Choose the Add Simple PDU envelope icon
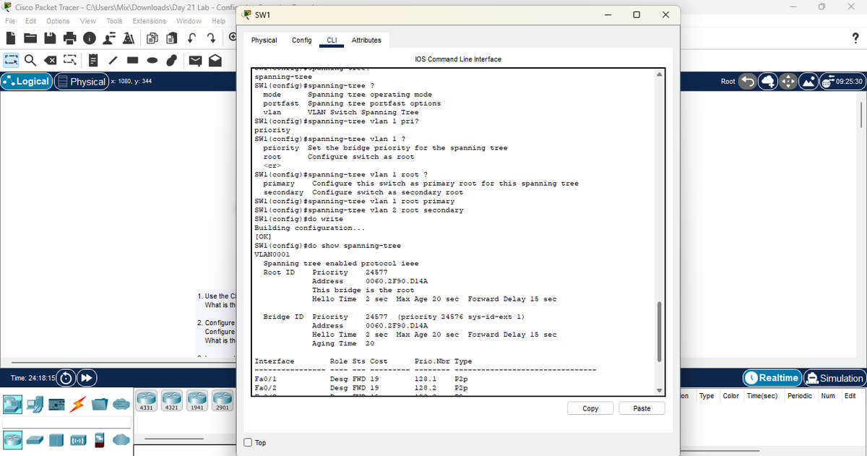The image size is (867, 456). (195, 61)
